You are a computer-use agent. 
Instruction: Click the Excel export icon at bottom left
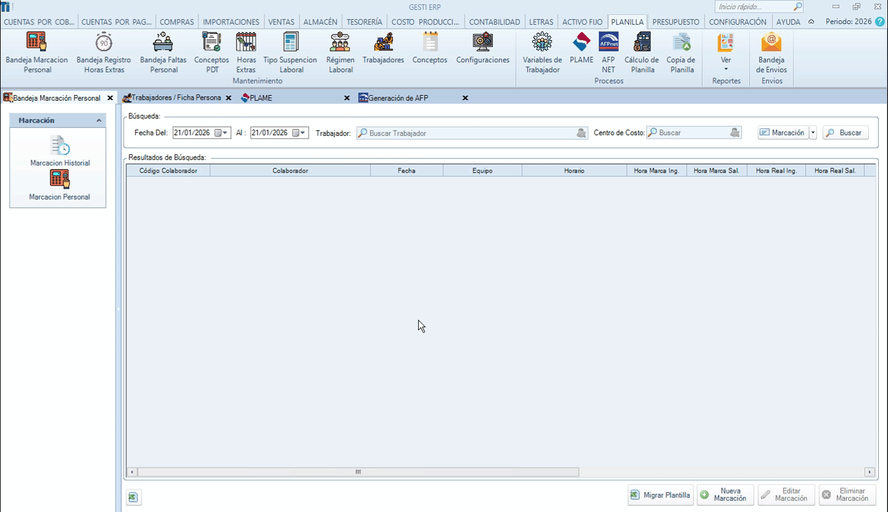134,497
